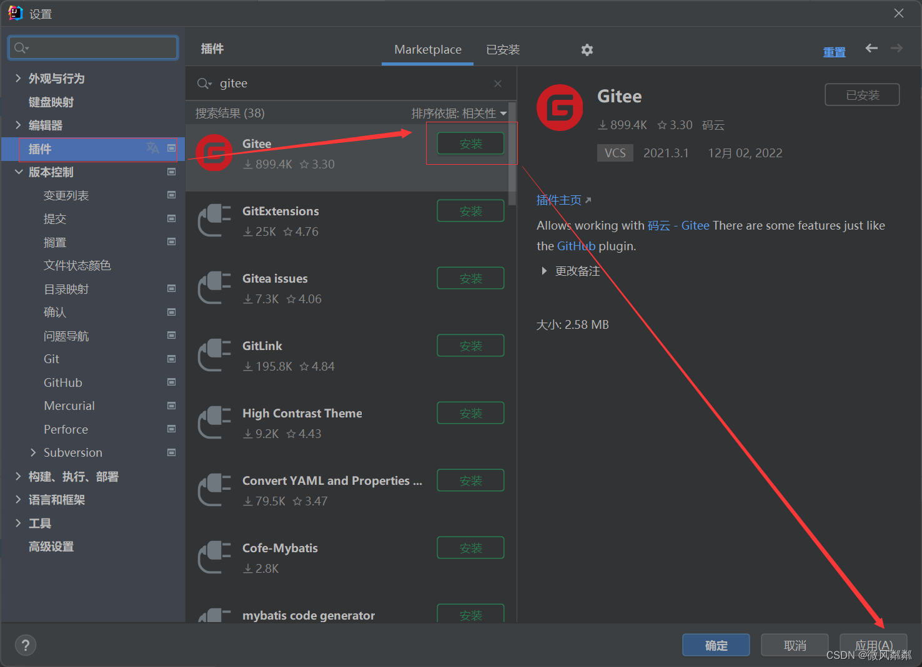Collapse the 版本控制 settings group
The width and height of the screenshot is (922, 667).
coord(18,172)
